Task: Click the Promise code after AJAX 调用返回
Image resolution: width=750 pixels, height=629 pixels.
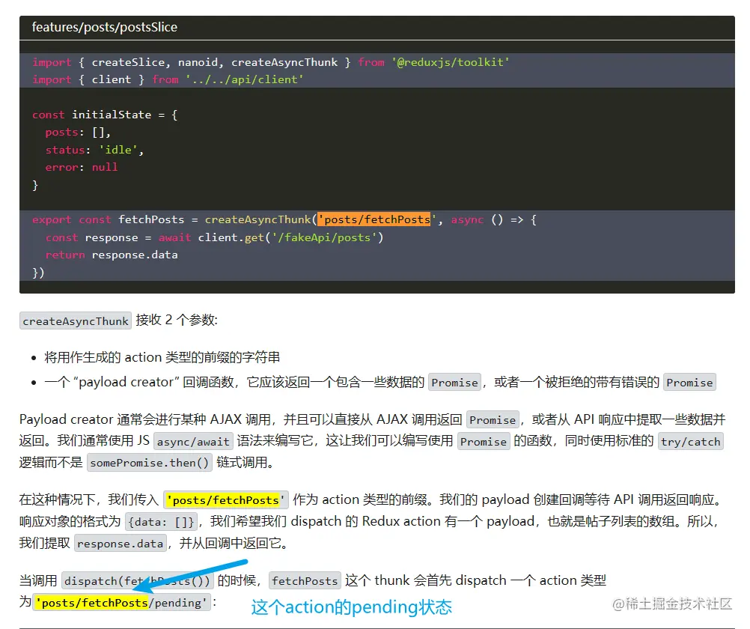Action: pyautogui.click(x=493, y=420)
